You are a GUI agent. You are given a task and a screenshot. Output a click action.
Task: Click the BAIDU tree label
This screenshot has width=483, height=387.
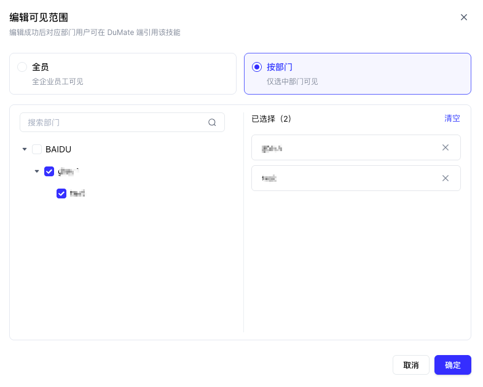(x=58, y=149)
